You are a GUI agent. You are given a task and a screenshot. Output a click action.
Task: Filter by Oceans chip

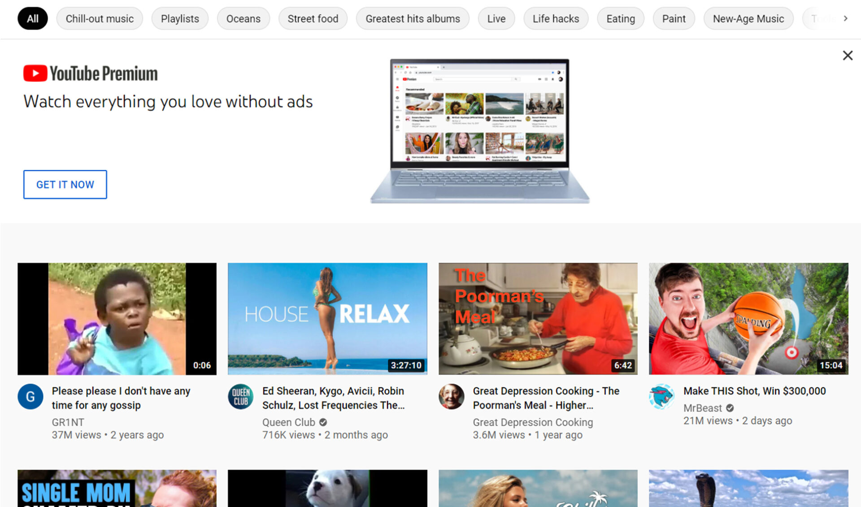click(243, 18)
